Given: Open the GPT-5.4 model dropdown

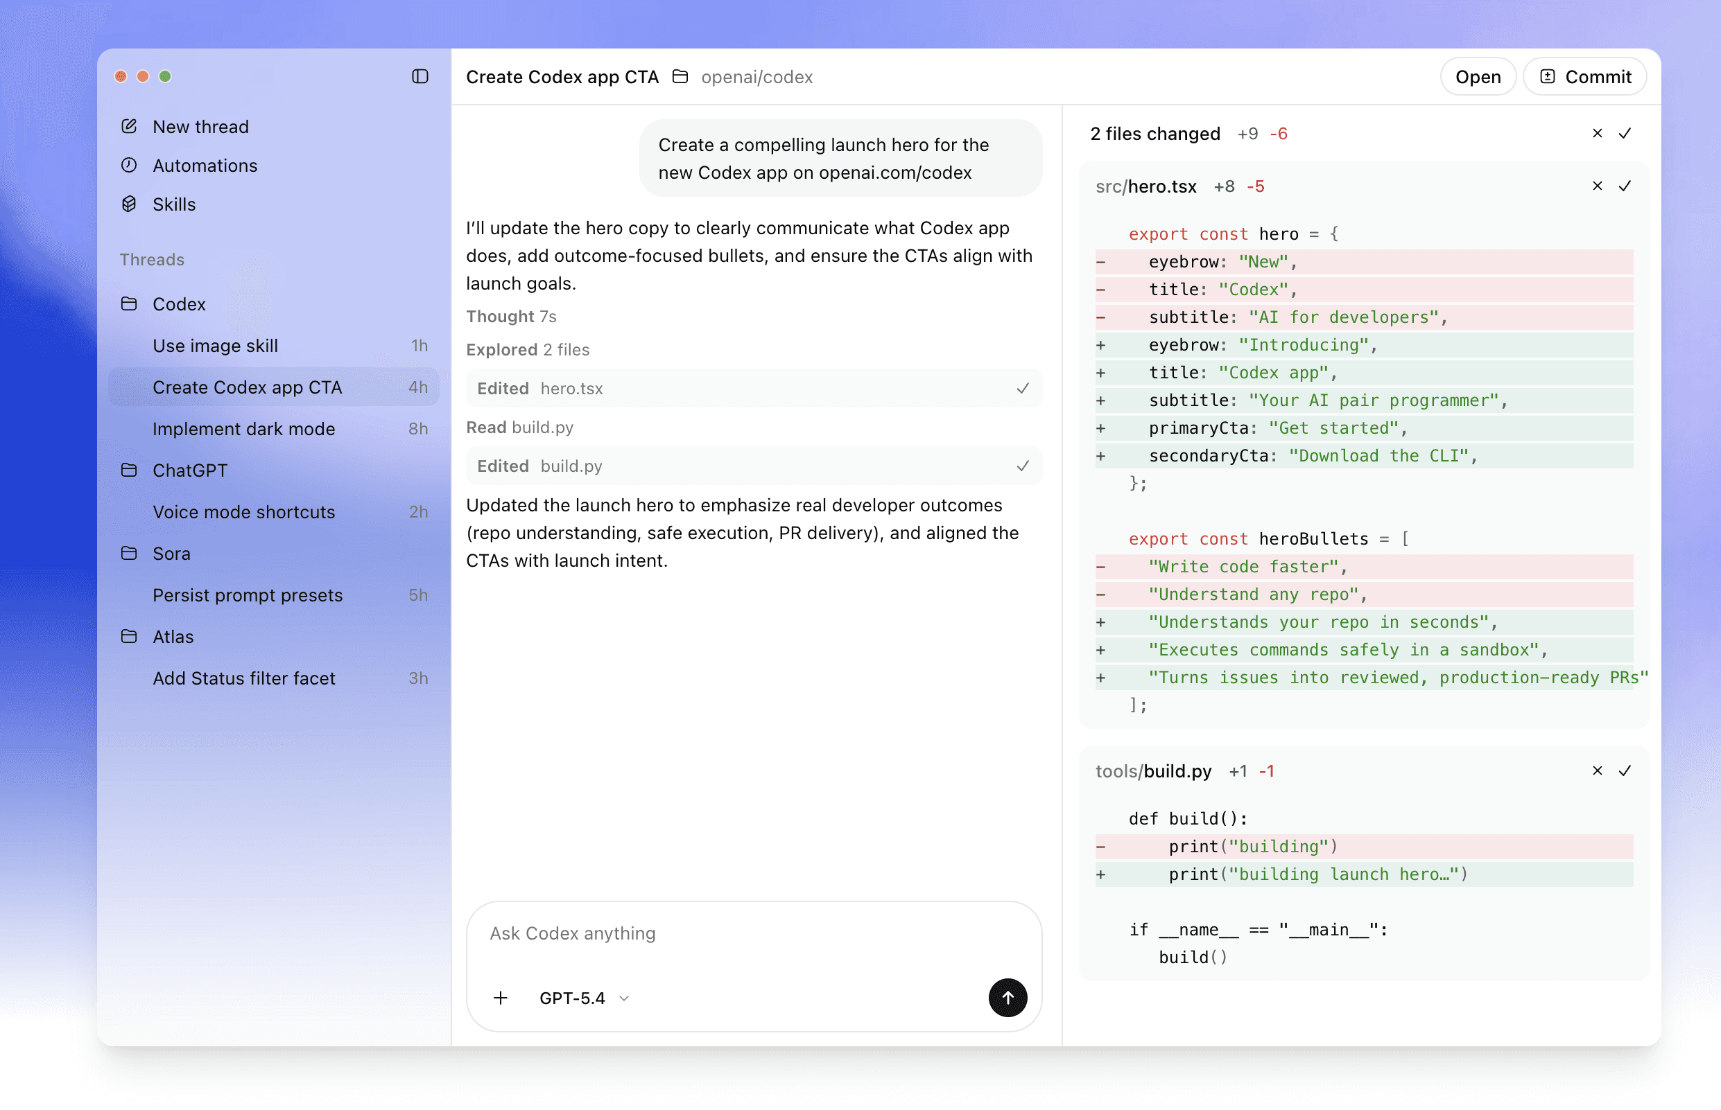Looking at the screenshot, I should 585,998.
